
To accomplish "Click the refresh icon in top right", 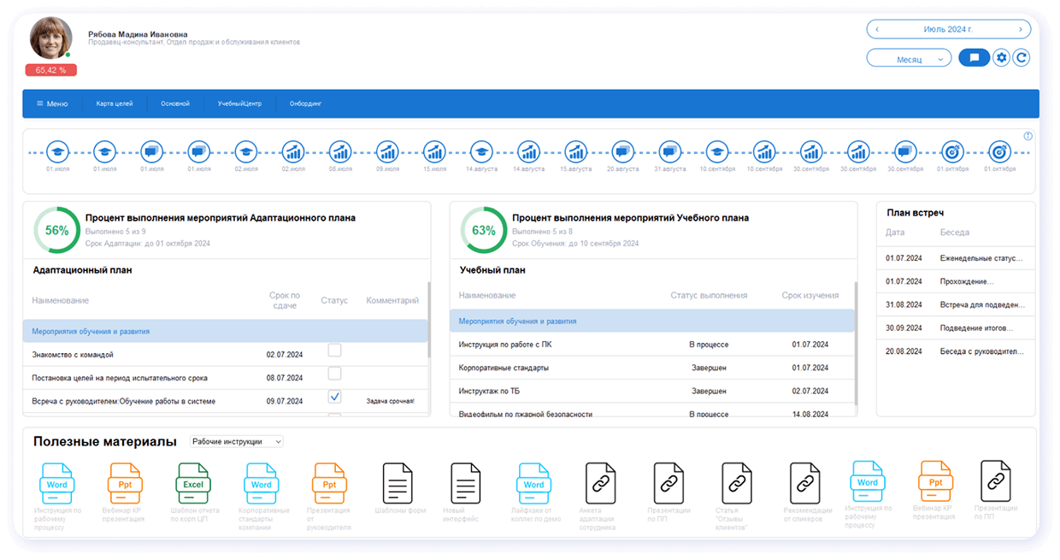I will click(1022, 57).
